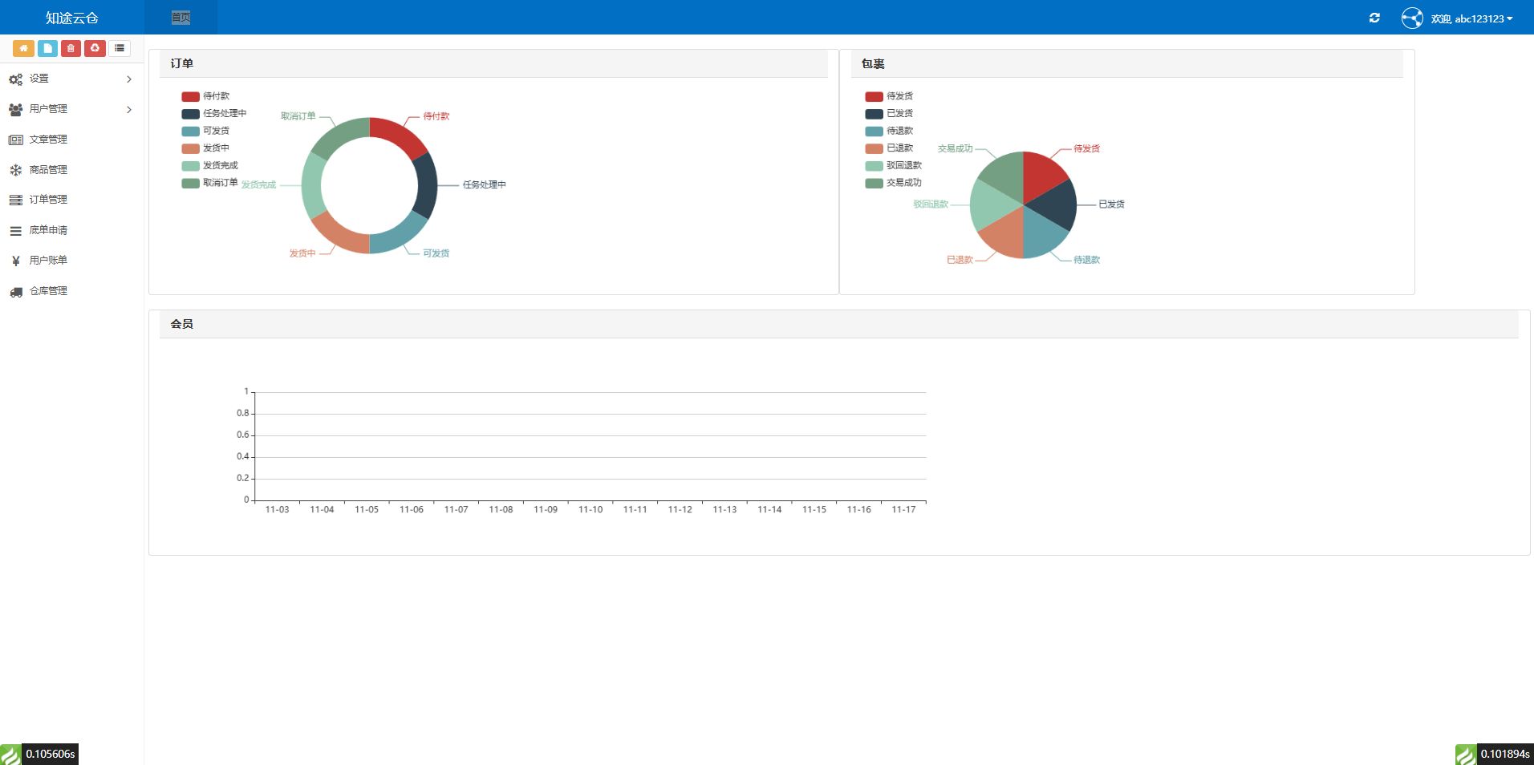
Task: Open the 文章管理 sidebar link
Action: [x=48, y=140]
